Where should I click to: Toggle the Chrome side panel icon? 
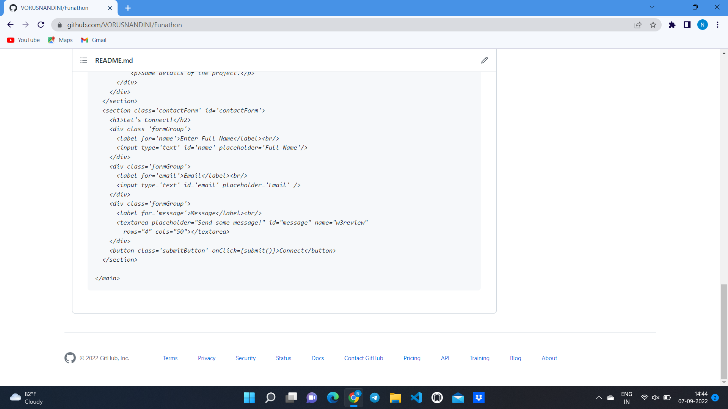tap(687, 25)
